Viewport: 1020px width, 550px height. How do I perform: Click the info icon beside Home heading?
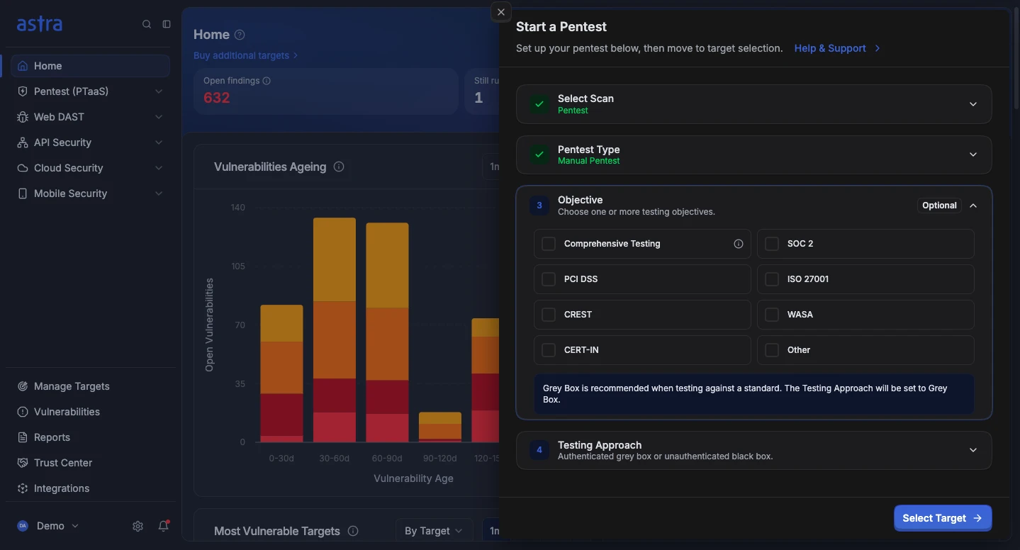click(240, 35)
